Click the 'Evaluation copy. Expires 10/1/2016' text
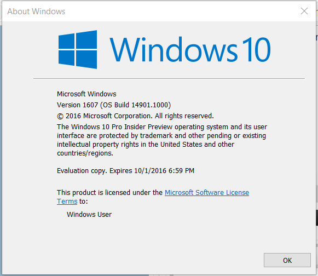318x276 pixels. coord(125,171)
